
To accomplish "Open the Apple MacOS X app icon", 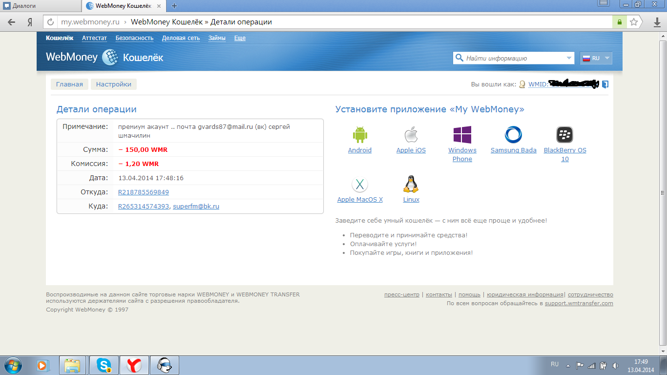I will [x=360, y=184].
